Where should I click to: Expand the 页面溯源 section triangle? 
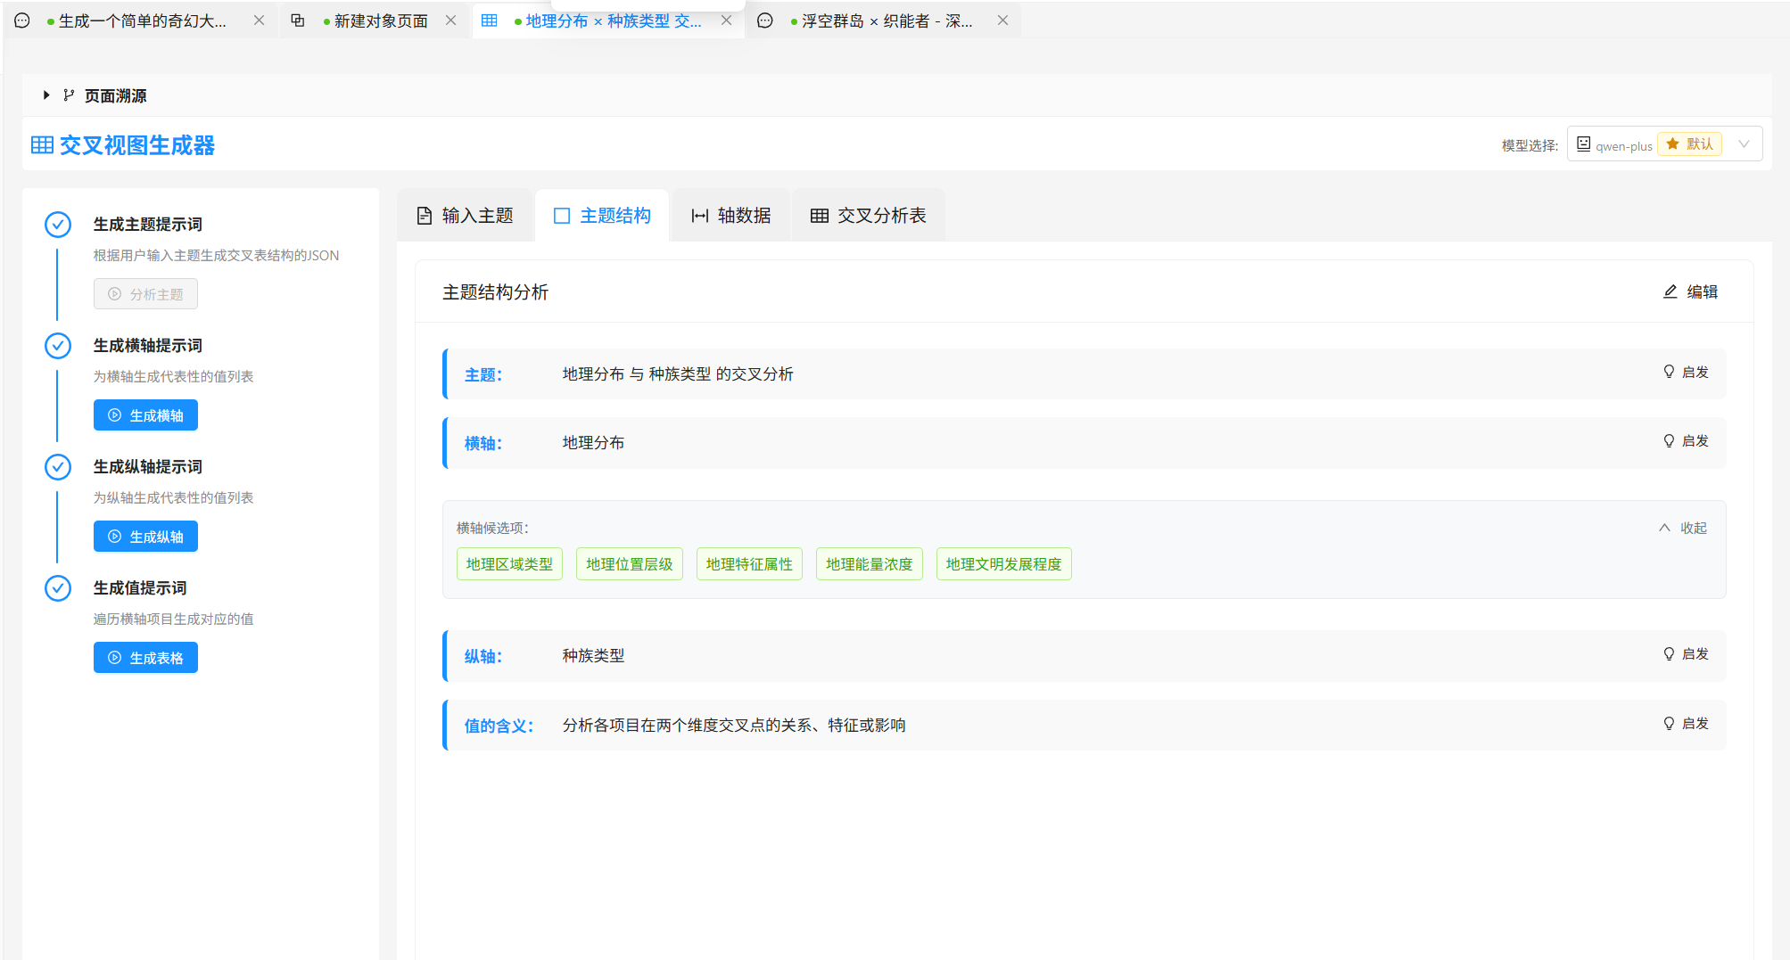(46, 95)
